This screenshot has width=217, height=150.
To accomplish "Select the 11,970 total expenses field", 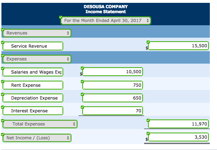I will pos(178,124).
